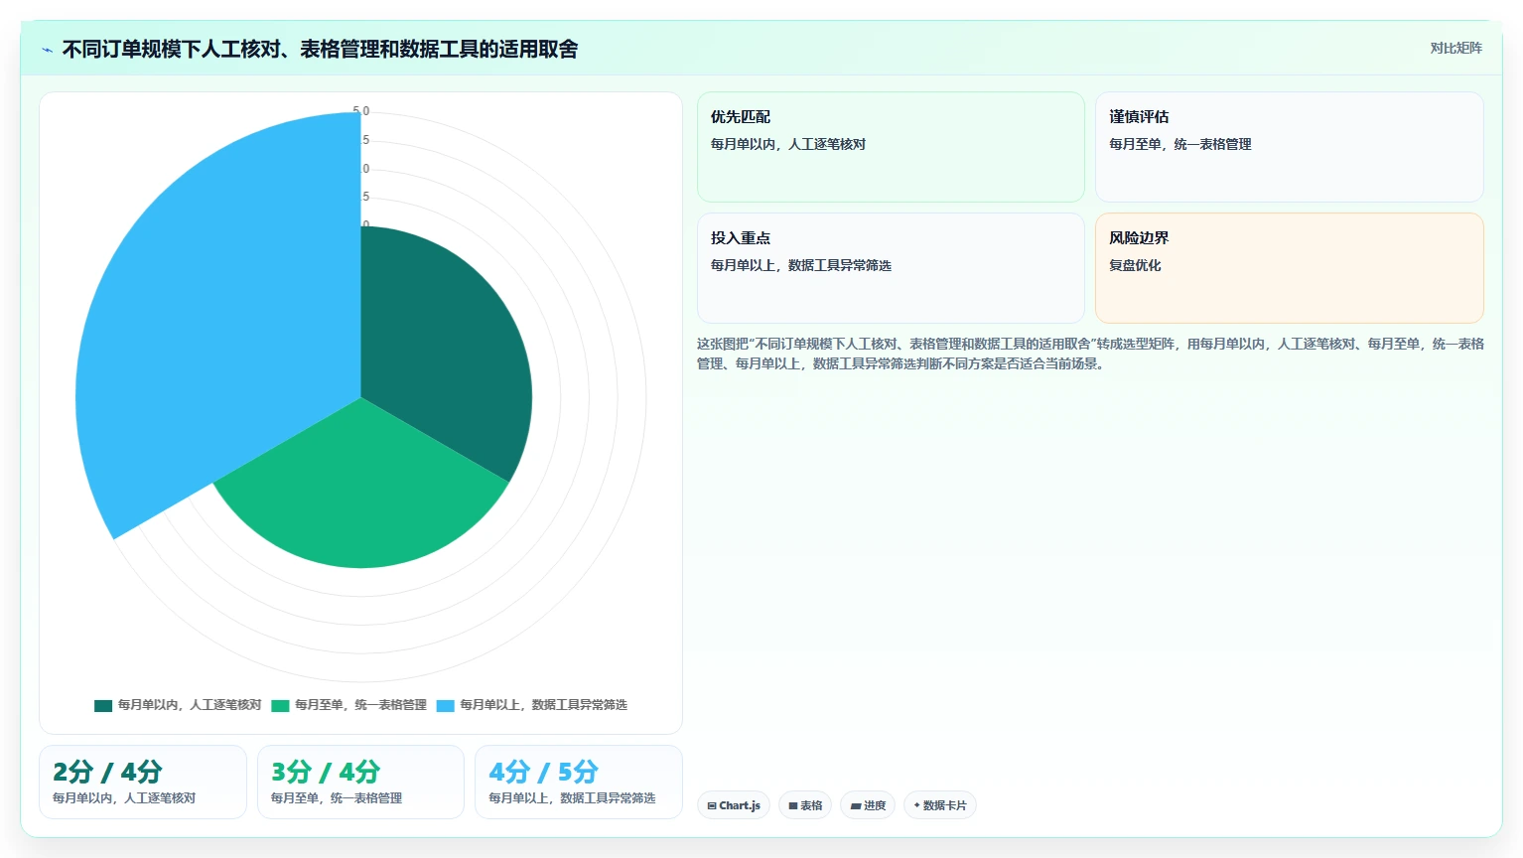The height and width of the screenshot is (858, 1523).
Task: Open the 风险边界 card
Action: click(1289, 268)
